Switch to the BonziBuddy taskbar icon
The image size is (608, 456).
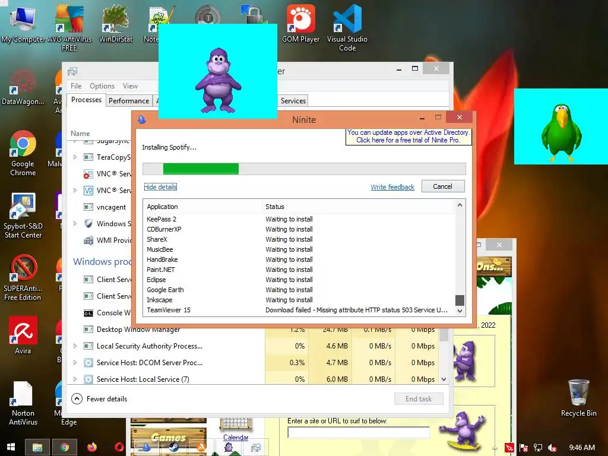pyautogui.click(x=229, y=448)
